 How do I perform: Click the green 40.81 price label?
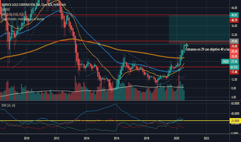(234, 15)
